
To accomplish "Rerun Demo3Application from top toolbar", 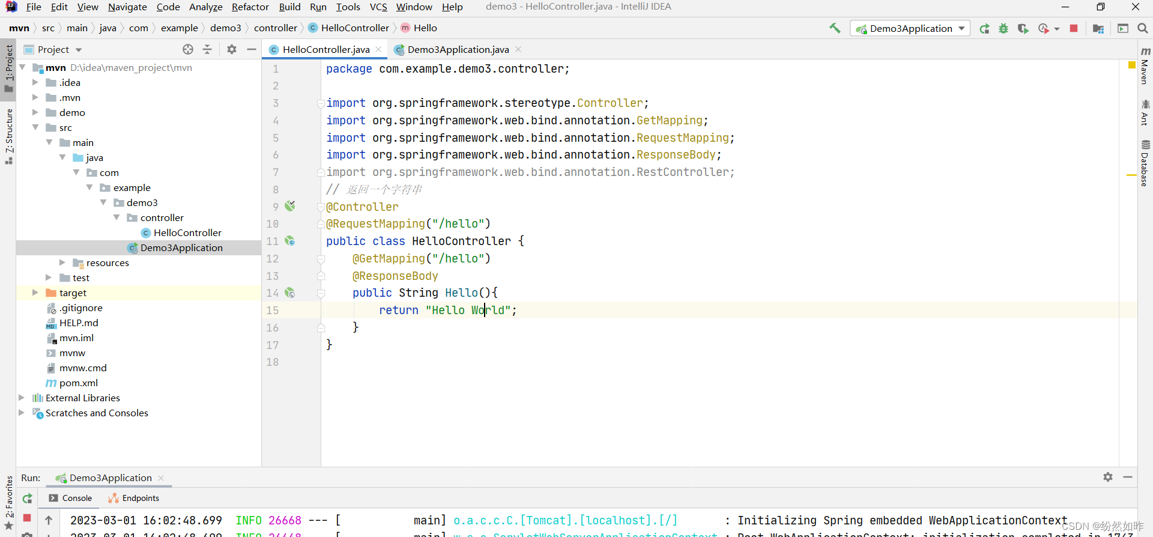I will click(984, 28).
